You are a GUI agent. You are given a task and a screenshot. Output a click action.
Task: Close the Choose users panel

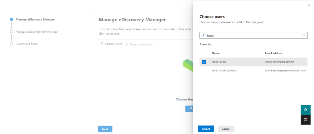tap(309, 5)
